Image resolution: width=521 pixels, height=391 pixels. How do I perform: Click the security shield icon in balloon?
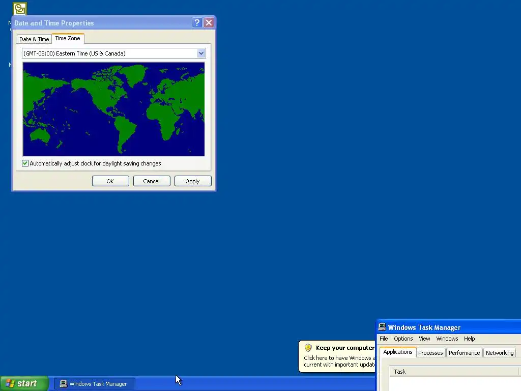(308, 348)
